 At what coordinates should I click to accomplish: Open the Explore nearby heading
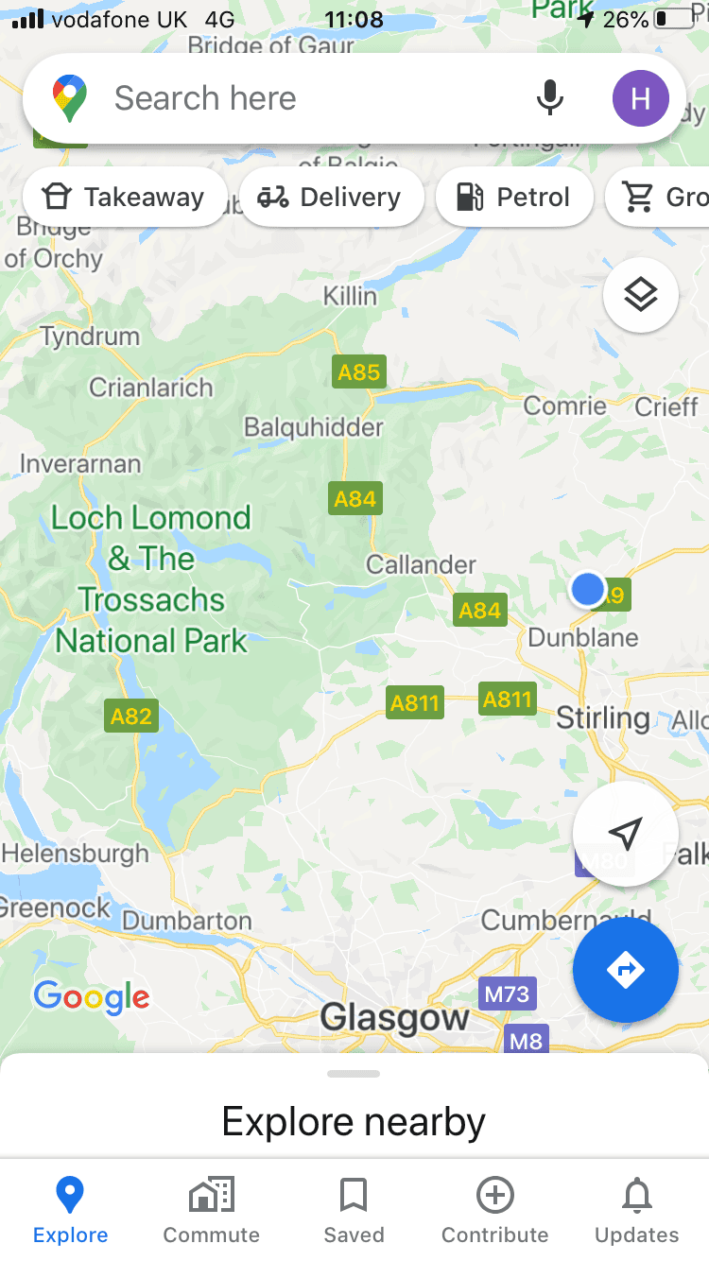354,1122
